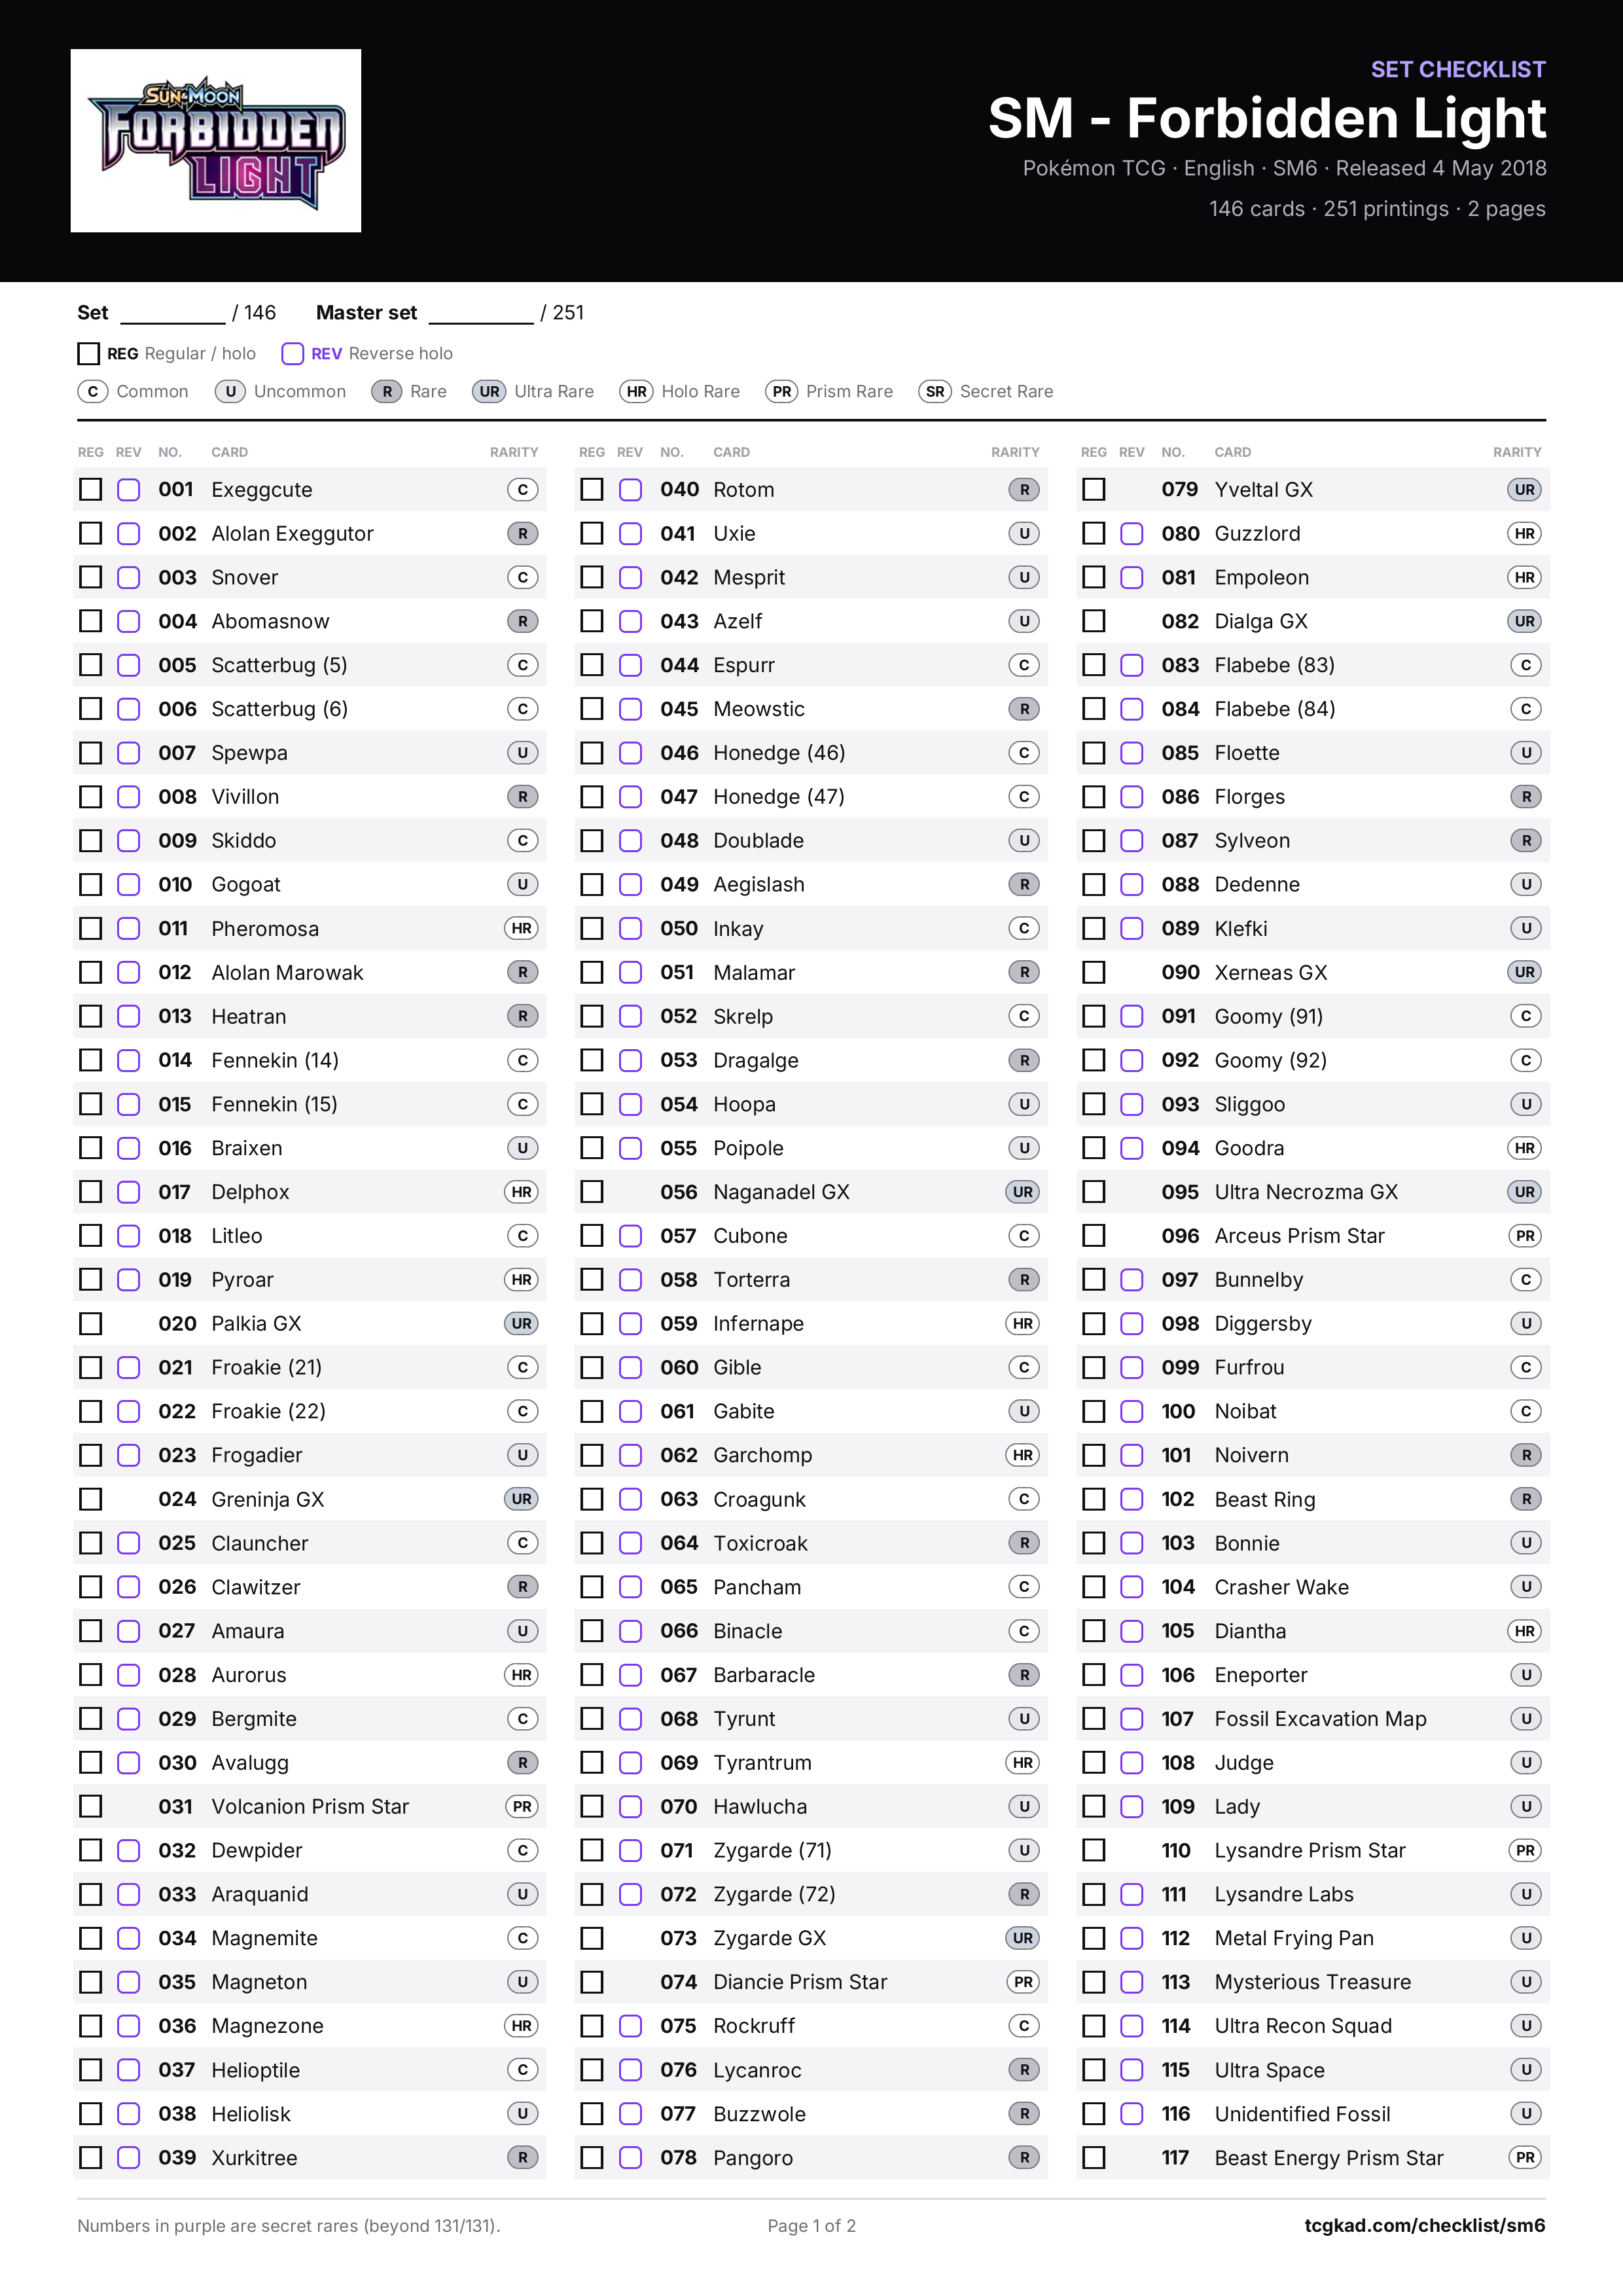Click the Master set count blank field
The height and width of the screenshot is (2296, 1623).
(481, 314)
